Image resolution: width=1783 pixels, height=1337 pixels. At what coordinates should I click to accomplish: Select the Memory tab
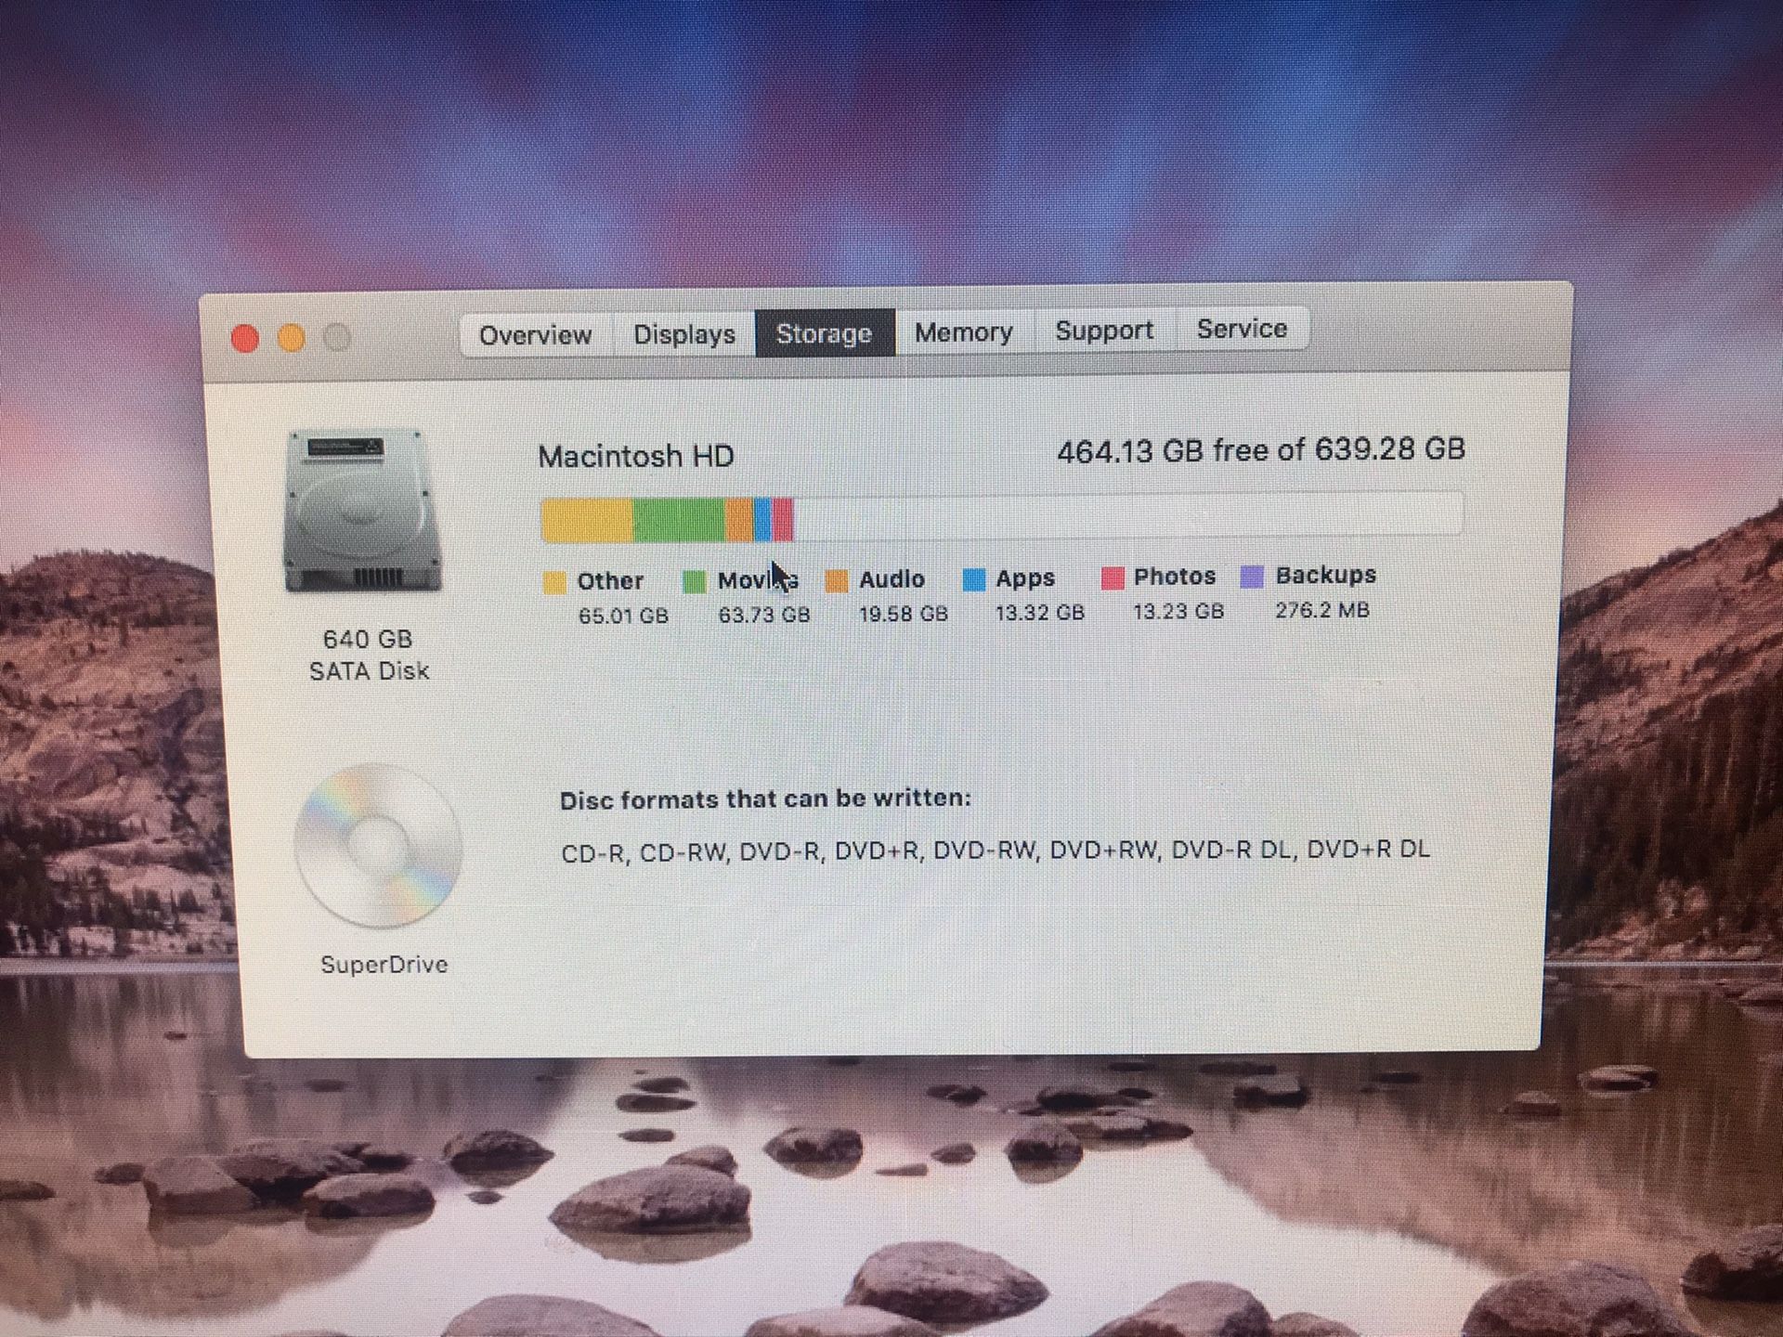[x=962, y=331]
